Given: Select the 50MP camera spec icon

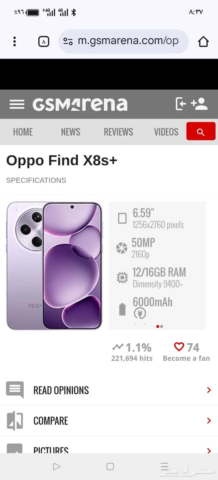Looking at the screenshot, I should [122, 248].
